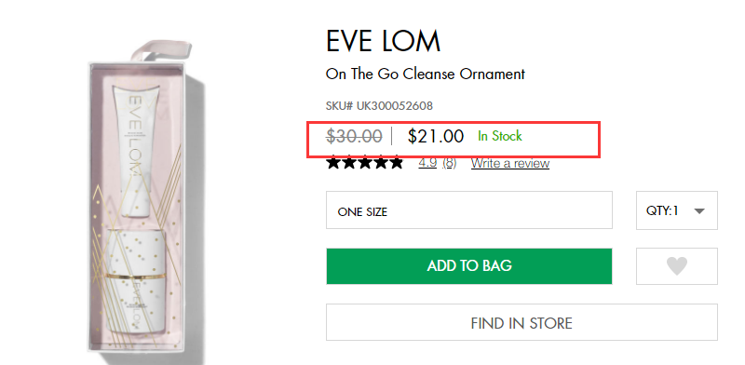Click the first star in the rating

[x=333, y=163]
